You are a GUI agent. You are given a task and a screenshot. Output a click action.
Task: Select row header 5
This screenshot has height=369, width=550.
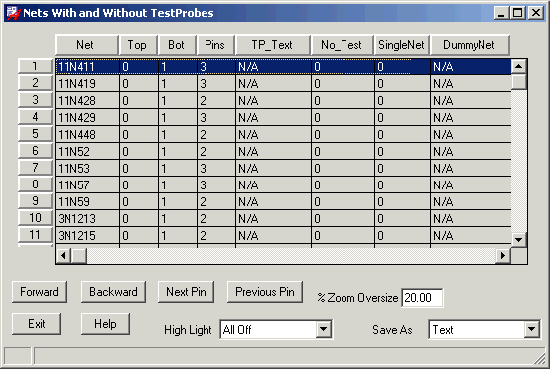tap(35, 134)
